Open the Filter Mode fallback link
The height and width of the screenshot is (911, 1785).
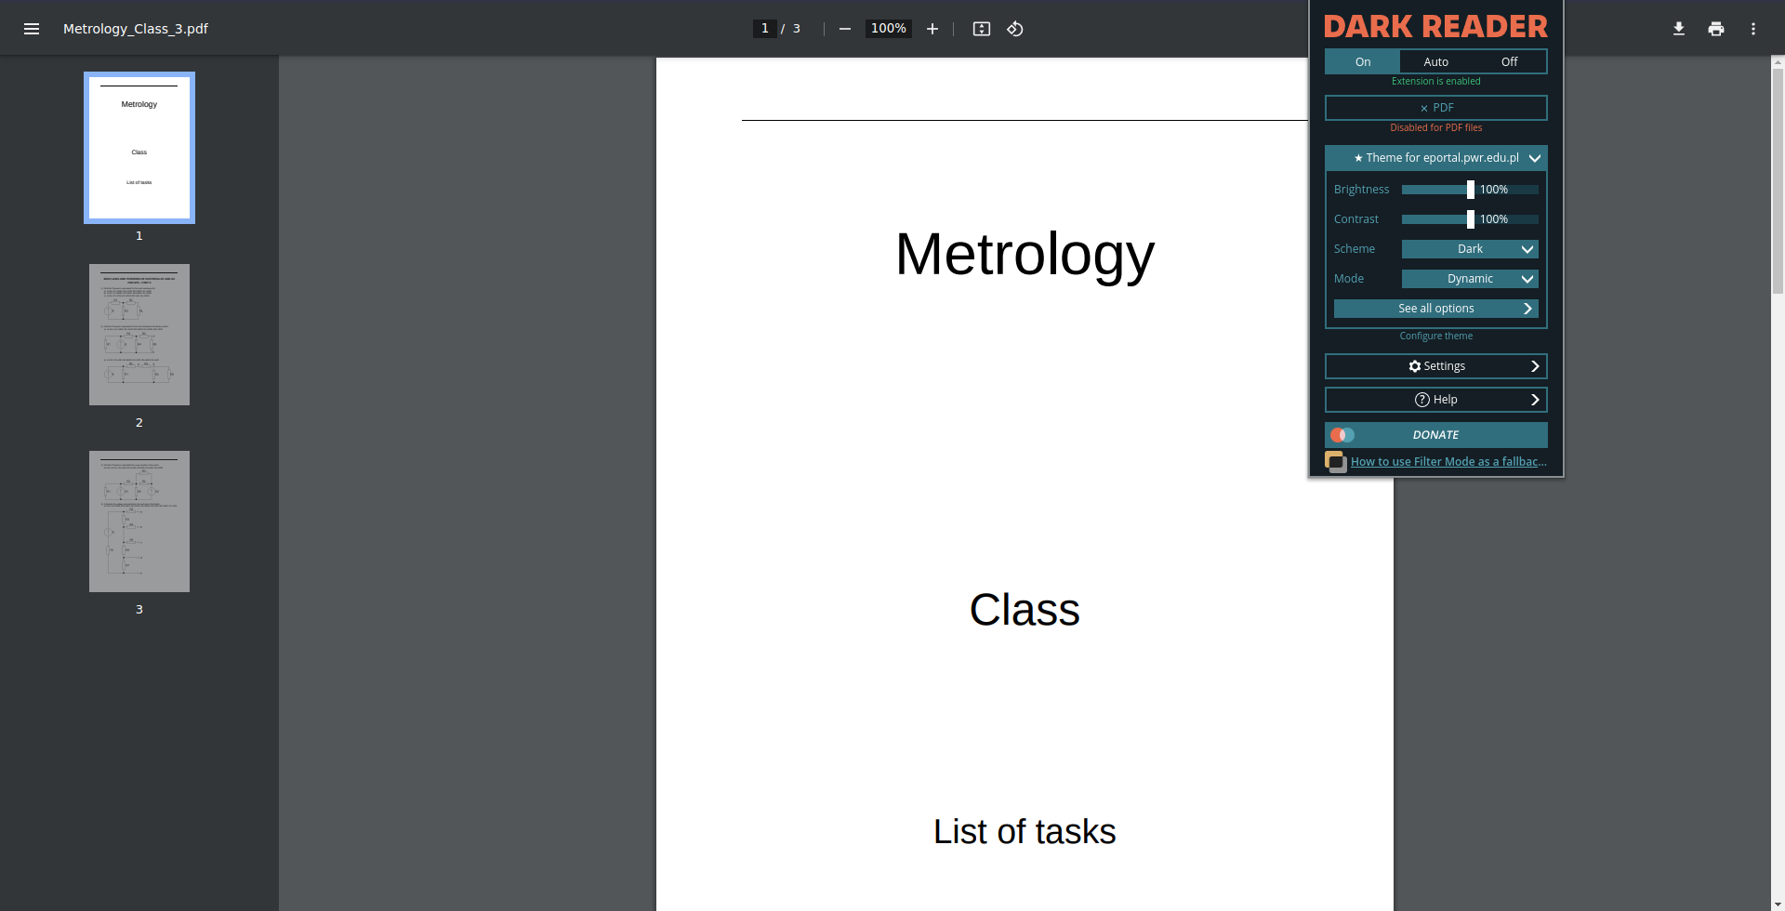(1448, 462)
